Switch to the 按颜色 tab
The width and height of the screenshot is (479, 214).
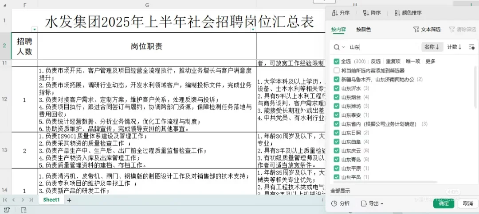click(364, 30)
